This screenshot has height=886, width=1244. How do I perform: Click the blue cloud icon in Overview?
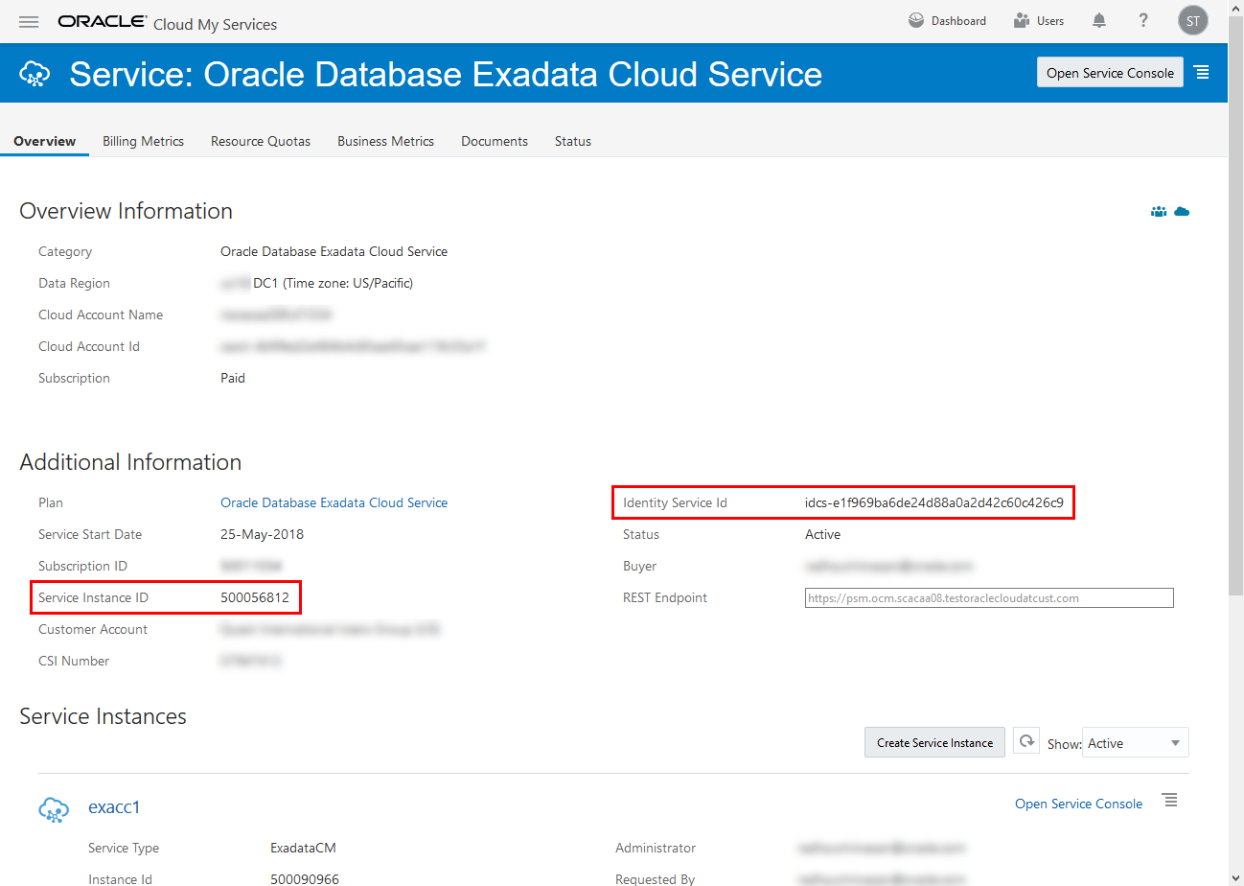[x=1182, y=212]
